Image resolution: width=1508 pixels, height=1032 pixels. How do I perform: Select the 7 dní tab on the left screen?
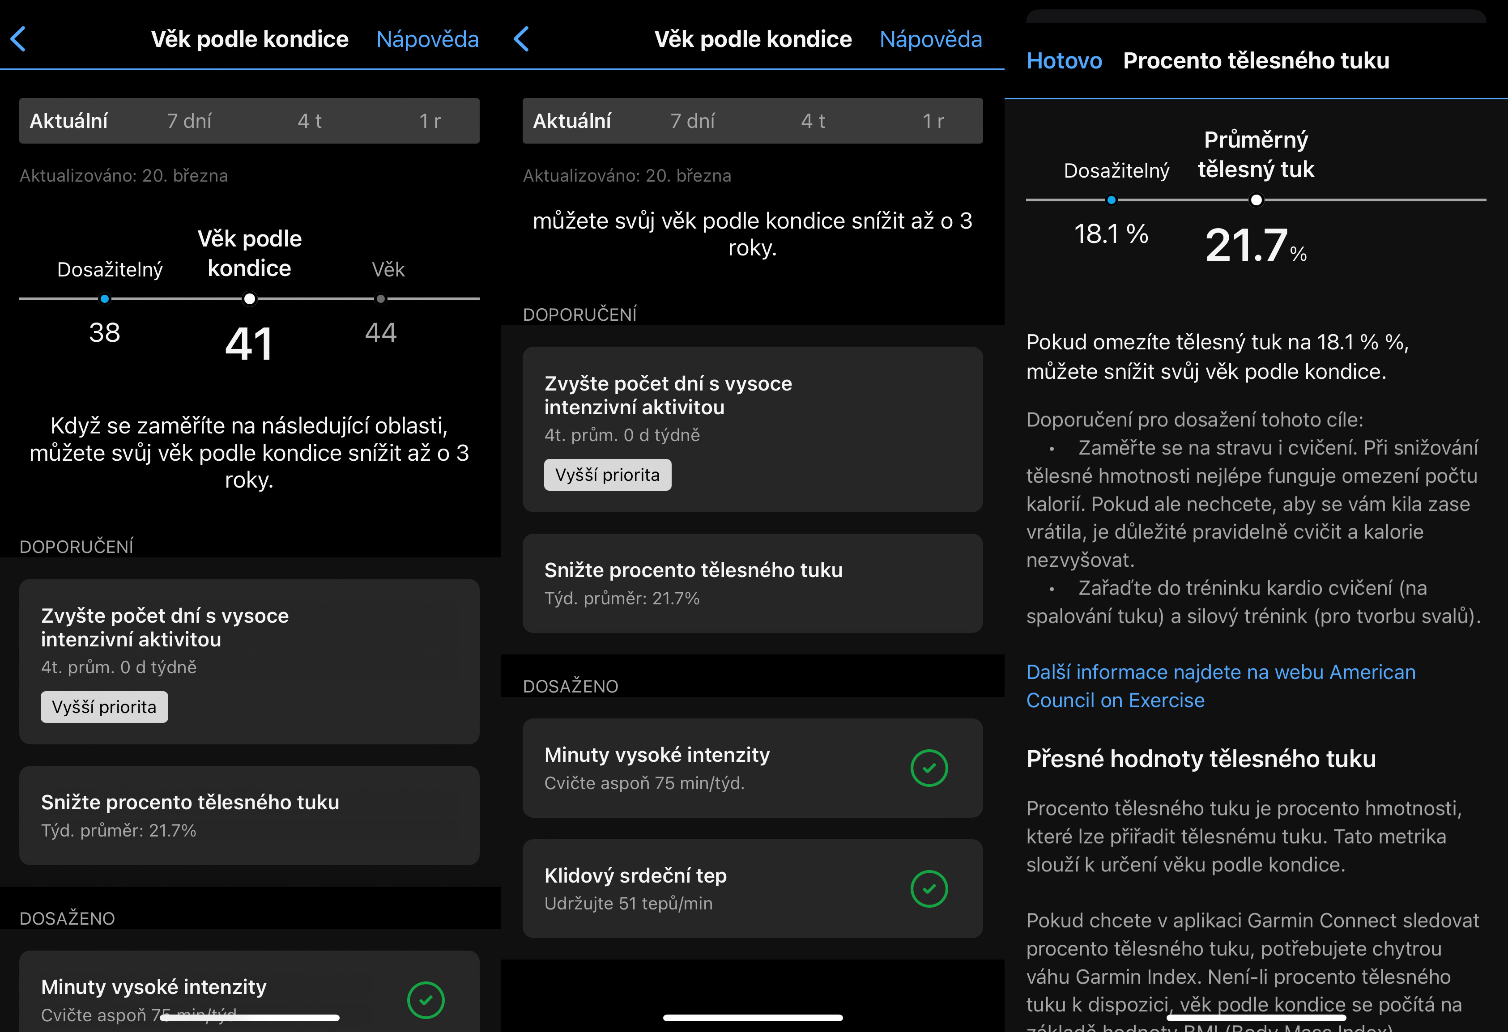tap(189, 121)
